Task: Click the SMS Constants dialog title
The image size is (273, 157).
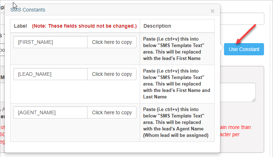Action: click(28, 10)
